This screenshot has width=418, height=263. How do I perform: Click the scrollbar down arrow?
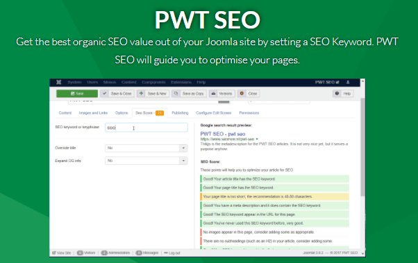[x=362, y=253]
